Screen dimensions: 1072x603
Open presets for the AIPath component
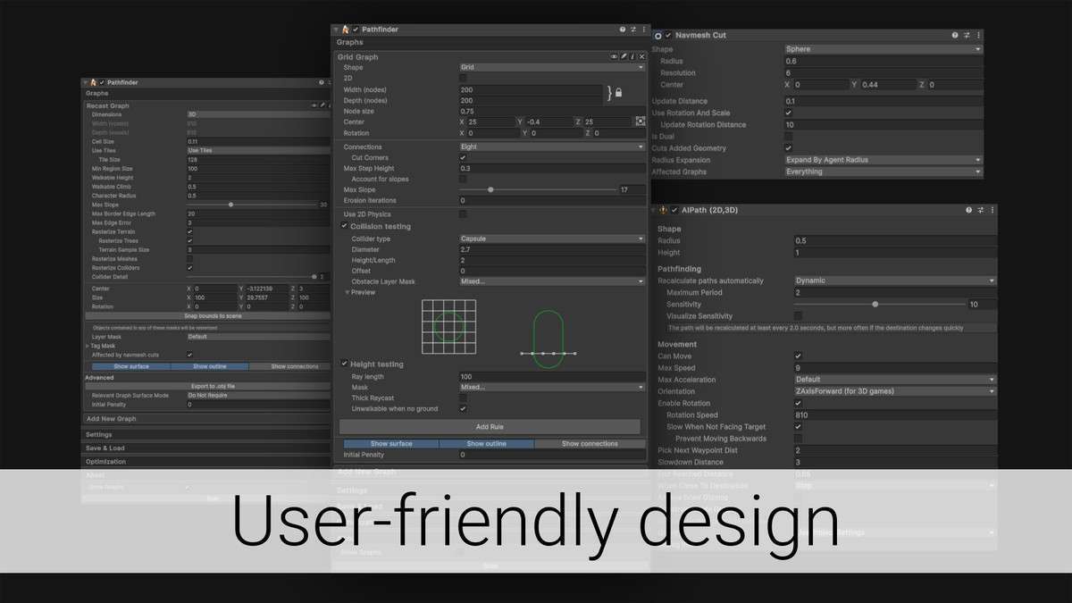click(x=981, y=210)
